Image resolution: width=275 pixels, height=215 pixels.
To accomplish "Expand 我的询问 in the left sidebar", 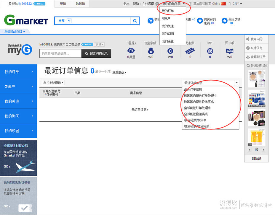I will (x=18, y=116).
